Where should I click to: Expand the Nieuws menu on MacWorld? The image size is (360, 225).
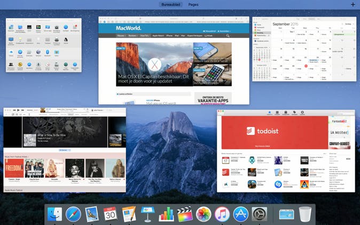click(x=121, y=36)
